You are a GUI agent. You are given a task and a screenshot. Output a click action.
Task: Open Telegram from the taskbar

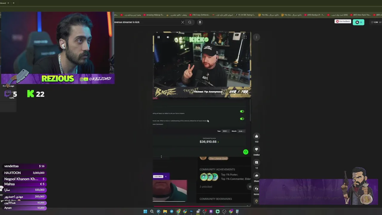pos(172,211)
